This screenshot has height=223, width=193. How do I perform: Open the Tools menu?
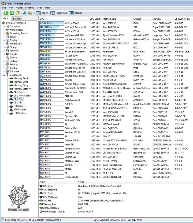(40, 8)
